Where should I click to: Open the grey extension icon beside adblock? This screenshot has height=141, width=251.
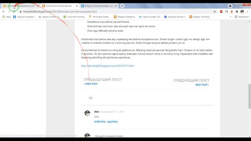(x=226, y=11)
